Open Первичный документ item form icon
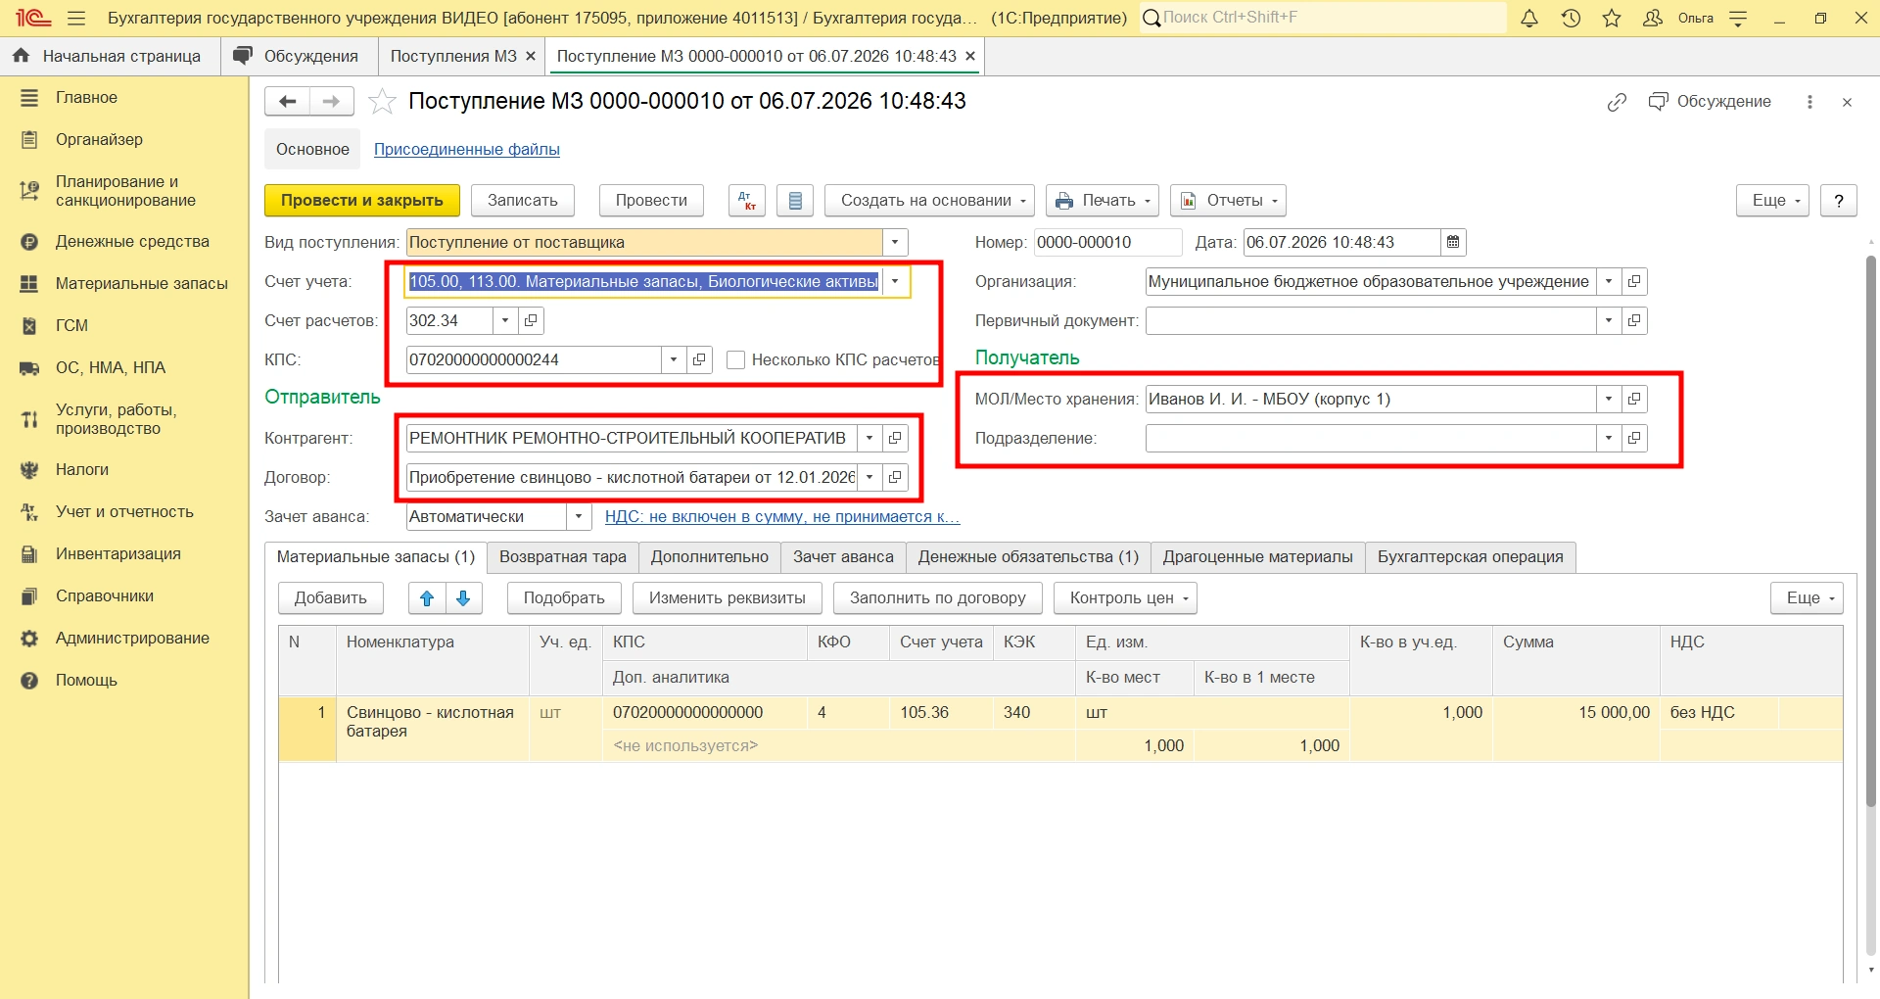 click(x=1634, y=320)
